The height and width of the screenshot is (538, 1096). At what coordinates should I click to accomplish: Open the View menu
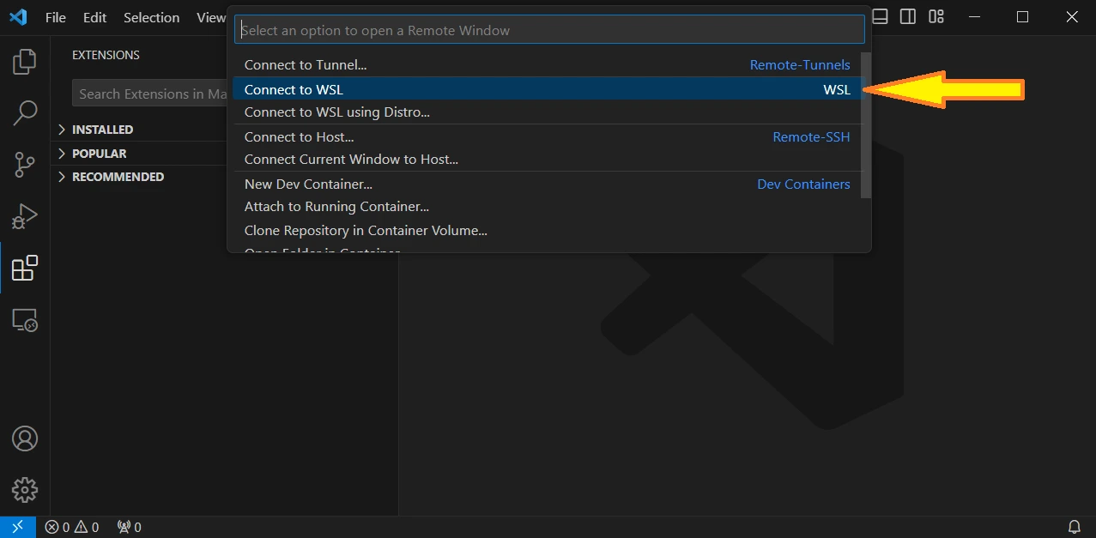tap(210, 17)
